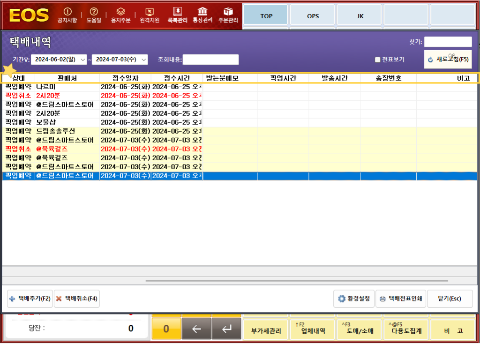Click the red X icon of 택배취소
This screenshot has width=480, height=344.
(59, 299)
